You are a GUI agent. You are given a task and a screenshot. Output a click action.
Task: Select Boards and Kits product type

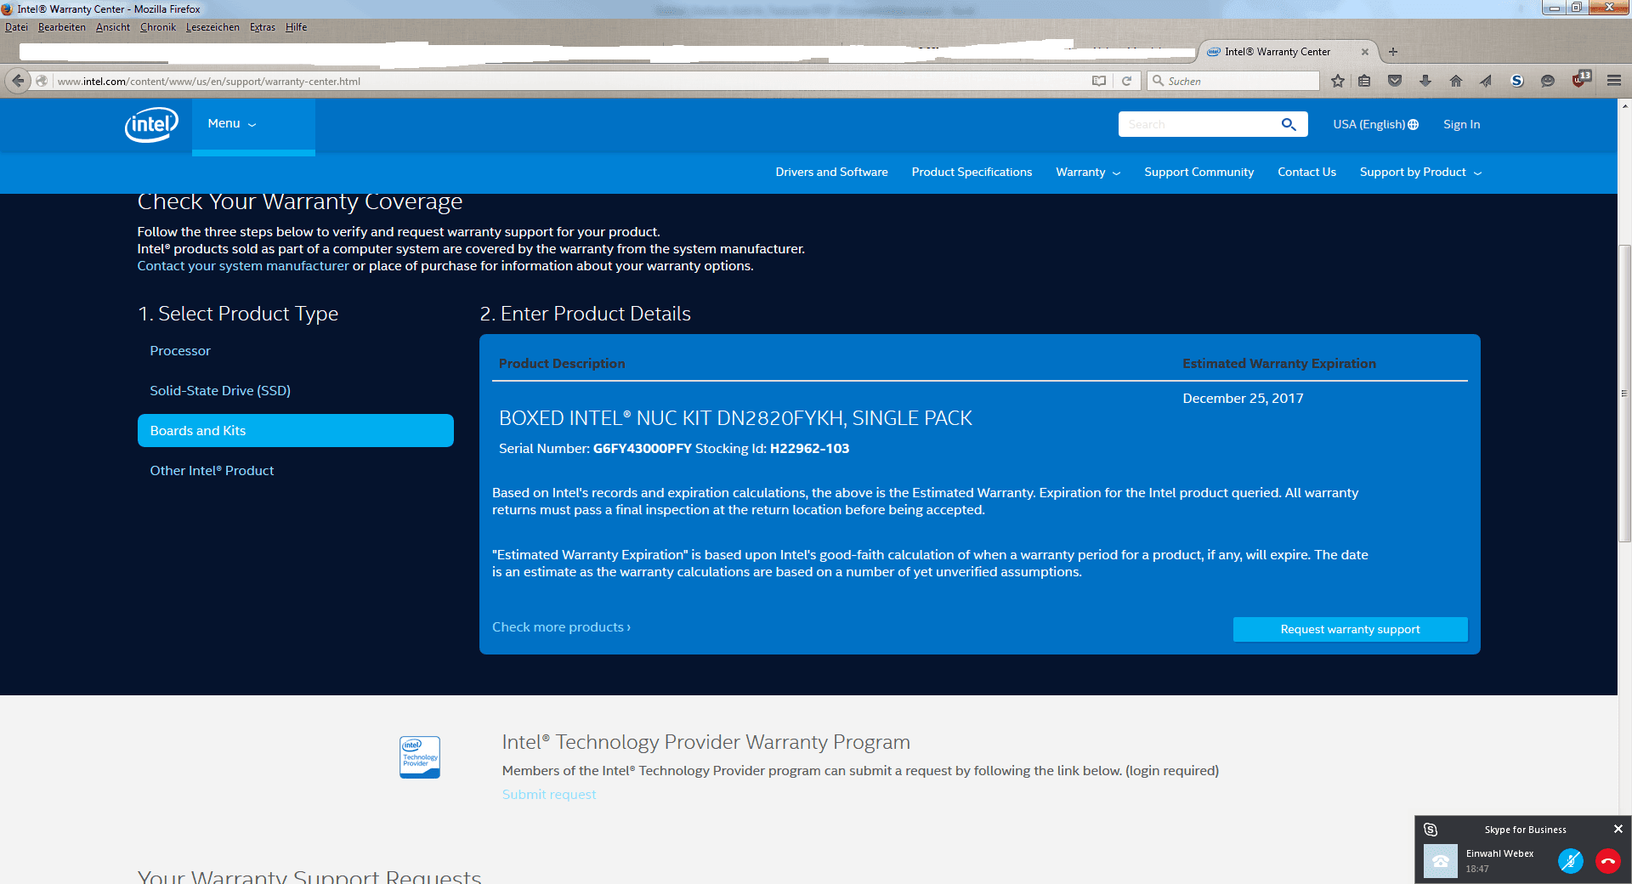[296, 430]
